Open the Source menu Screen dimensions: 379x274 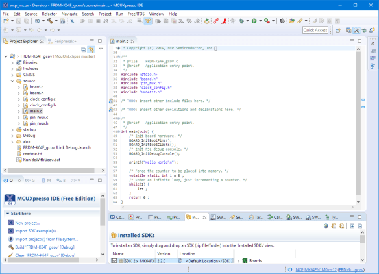pos(31,14)
